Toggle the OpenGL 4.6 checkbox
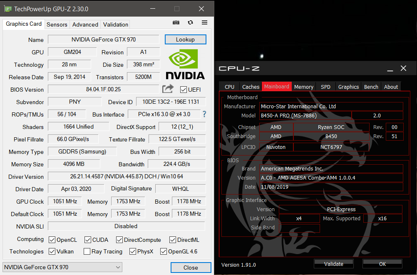The image size is (417, 275). (164, 251)
